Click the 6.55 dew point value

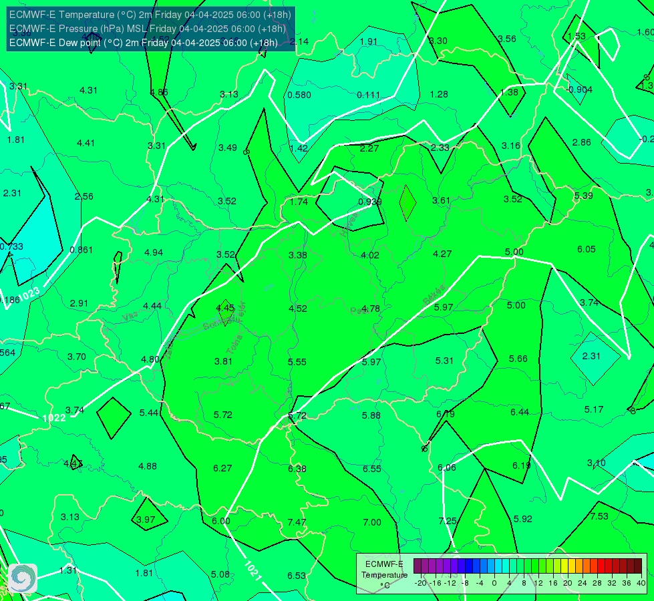pyautogui.click(x=371, y=469)
